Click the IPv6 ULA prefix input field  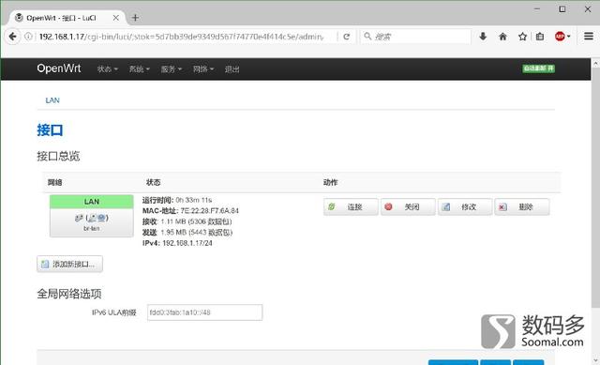point(204,312)
